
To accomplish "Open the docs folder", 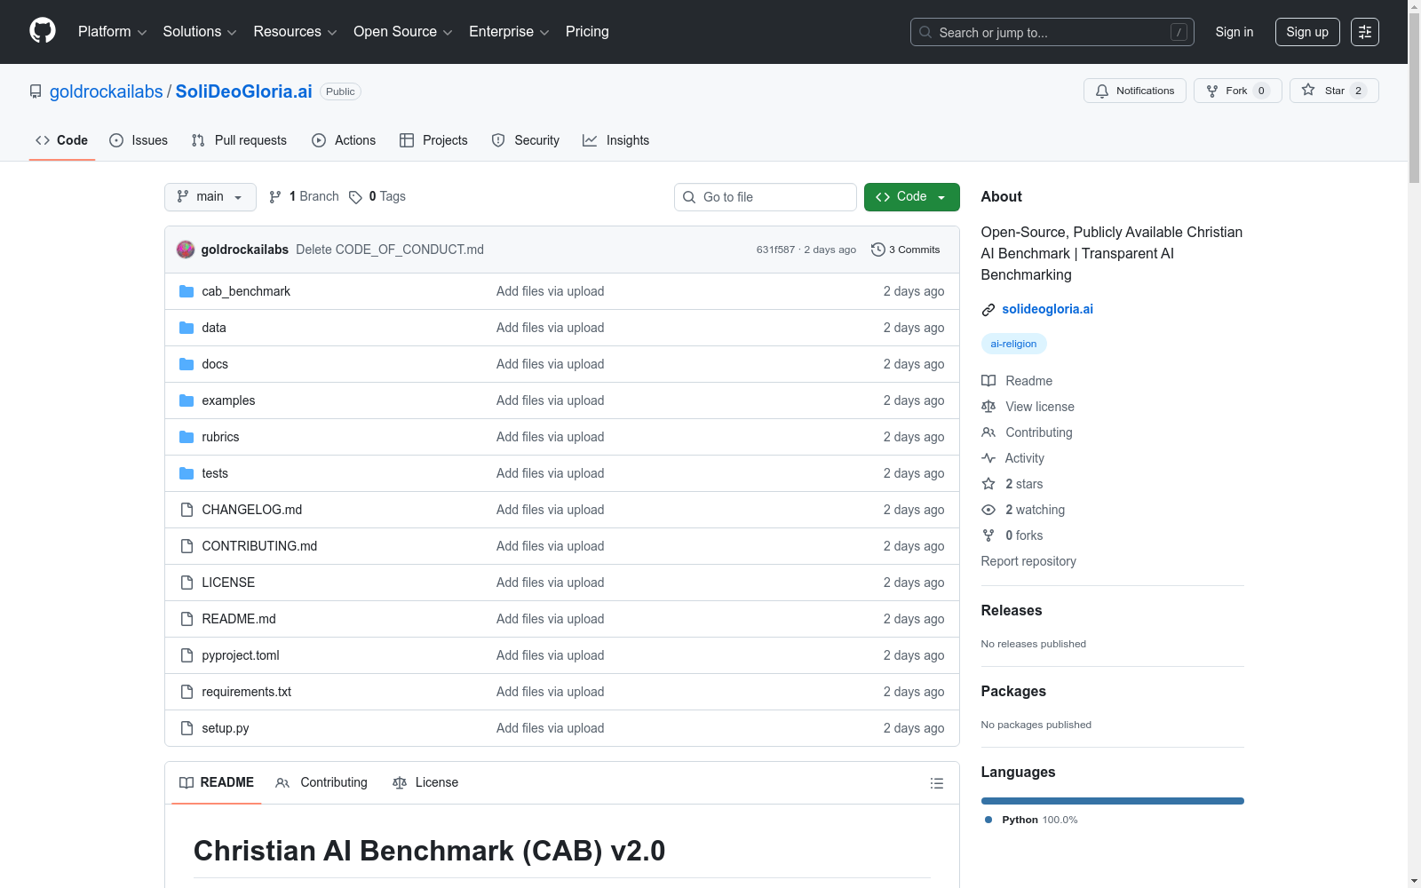I will click(215, 364).
